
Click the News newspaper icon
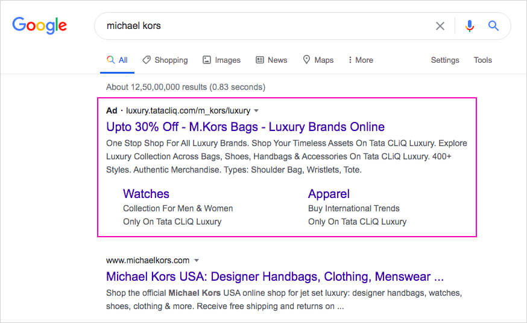pyautogui.click(x=260, y=60)
